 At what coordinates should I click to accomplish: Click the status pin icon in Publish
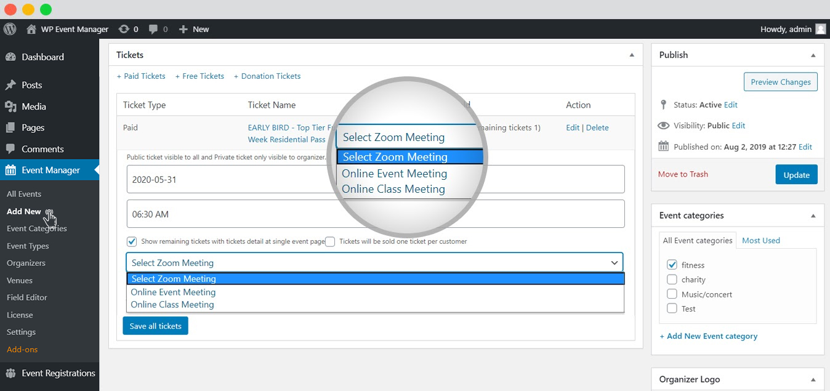(663, 105)
